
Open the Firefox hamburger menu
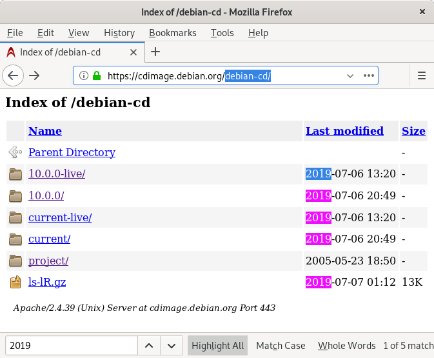click(422, 75)
